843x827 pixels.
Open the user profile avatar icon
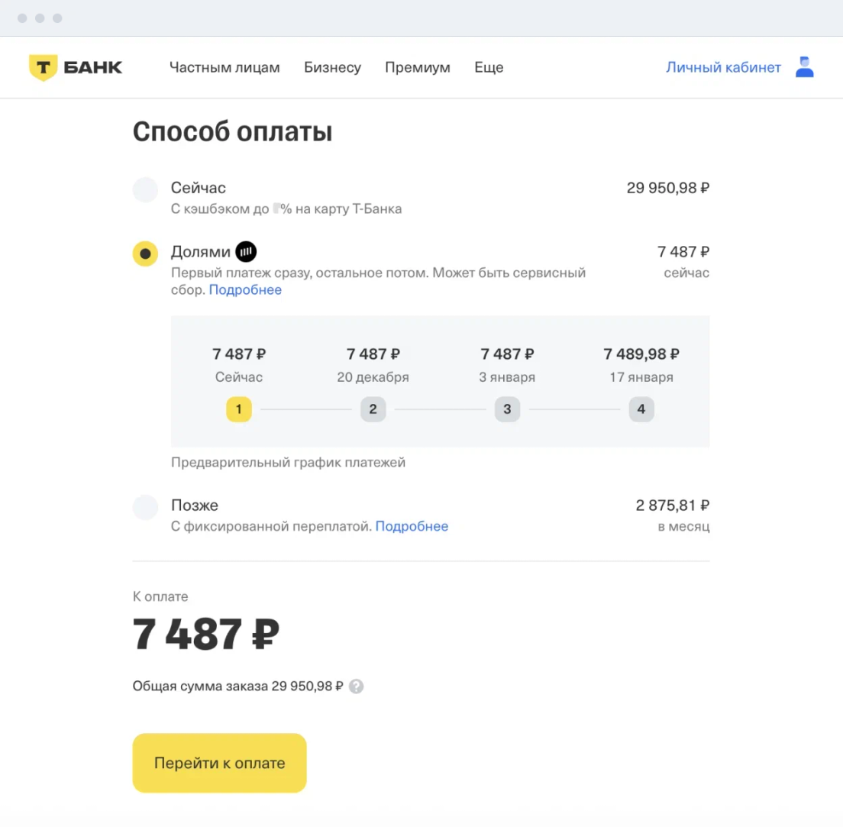pyautogui.click(x=805, y=67)
